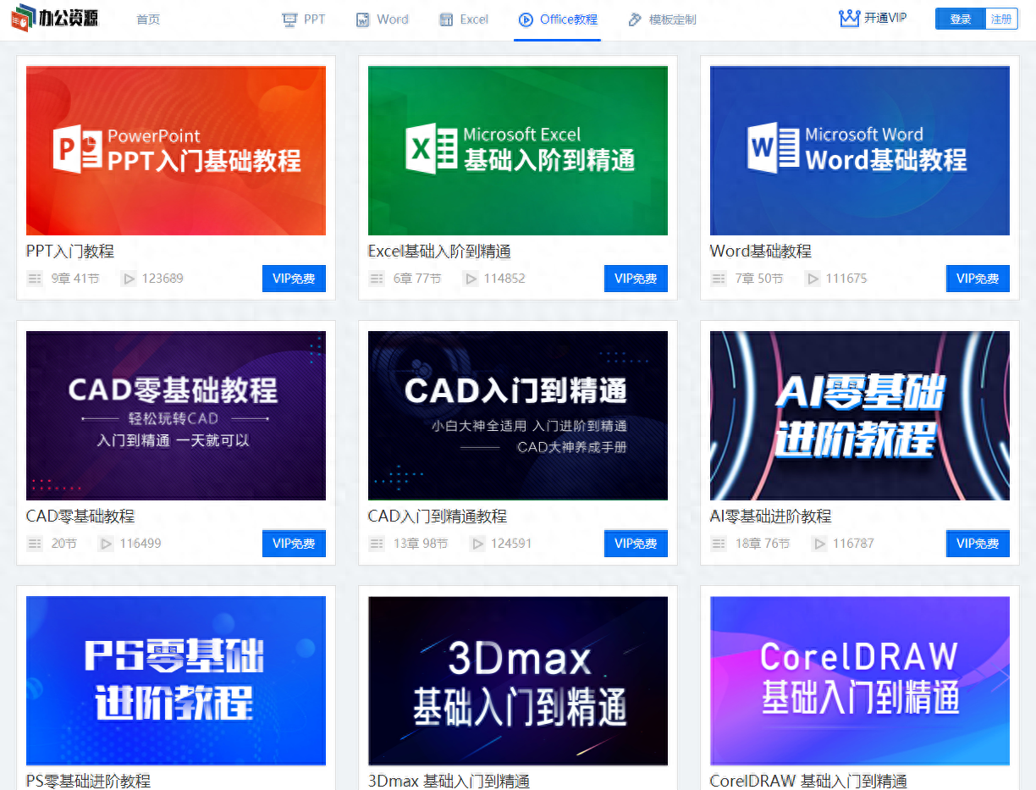Click the Word基础教程 title link
The image size is (1036, 790).
(x=761, y=251)
